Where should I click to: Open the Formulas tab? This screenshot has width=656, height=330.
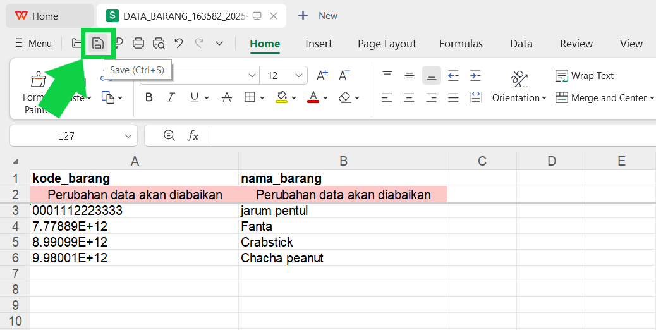click(461, 44)
